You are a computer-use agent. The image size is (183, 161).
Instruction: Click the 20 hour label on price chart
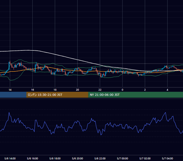point(78,90)
